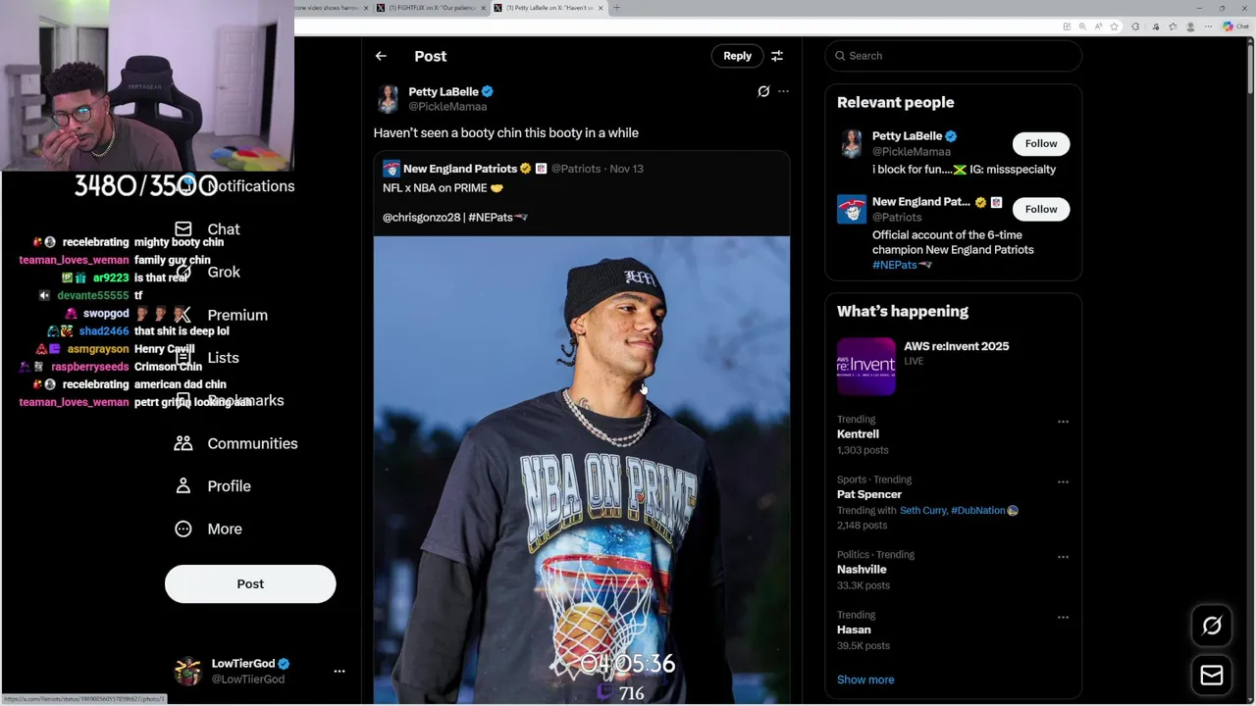This screenshot has width=1256, height=706.
Task: Open Petty LaBelle's profile avatar on the post
Action: [x=389, y=99]
